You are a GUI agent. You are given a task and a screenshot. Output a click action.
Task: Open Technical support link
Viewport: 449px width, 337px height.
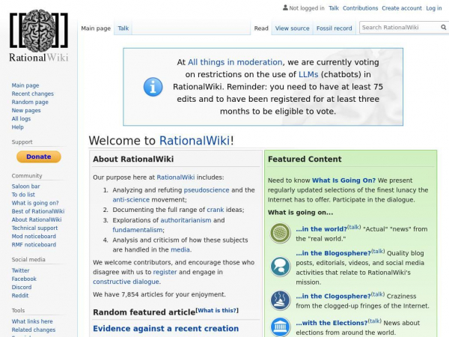coord(34,228)
